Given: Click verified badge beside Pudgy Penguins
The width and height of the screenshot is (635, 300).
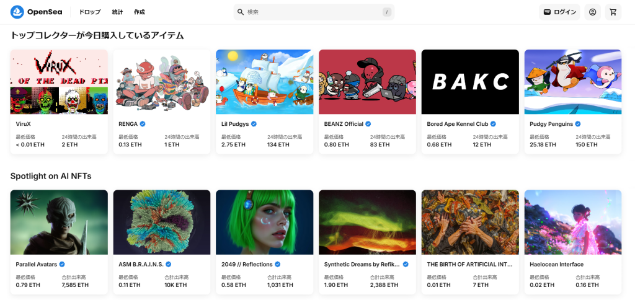Looking at the screenshot, I should coord(578,124).
